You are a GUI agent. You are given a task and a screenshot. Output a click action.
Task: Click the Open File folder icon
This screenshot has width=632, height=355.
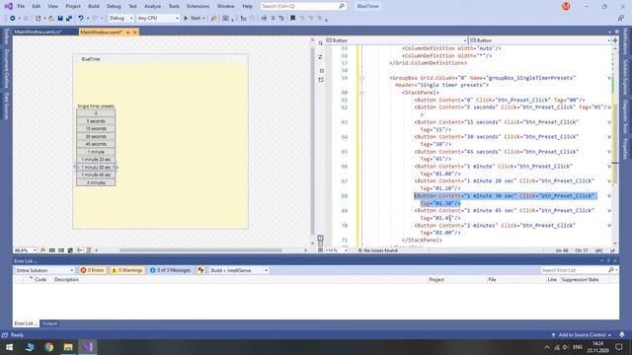click(x=51, y=18)
